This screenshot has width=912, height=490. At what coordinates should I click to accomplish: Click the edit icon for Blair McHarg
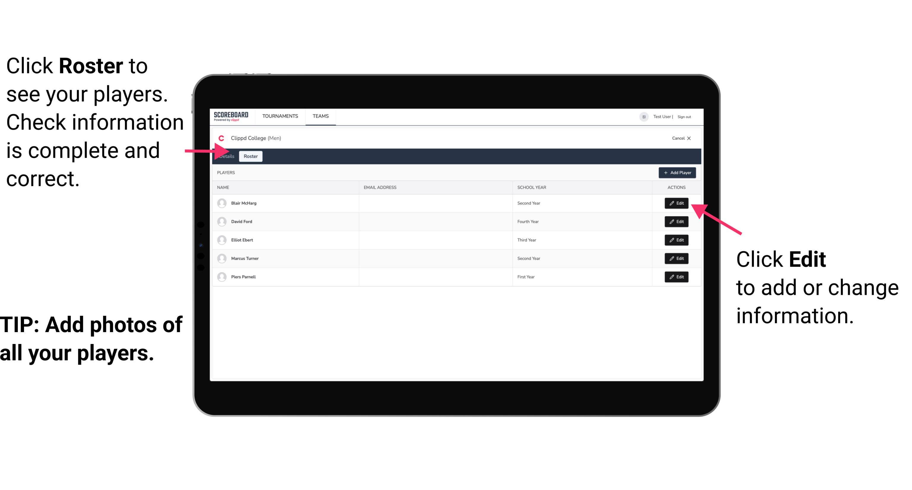coord(676,203)
